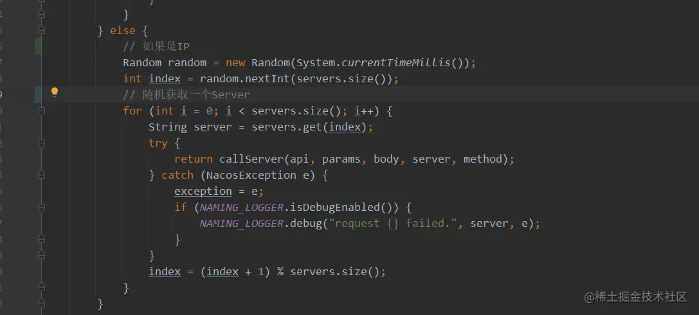699x315 pixels.
Task: Click the 'return' keyword
Action: coord(194,159)
